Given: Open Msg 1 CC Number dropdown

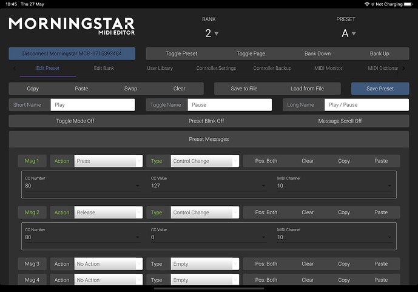Looking at the screenshot, I should pyautogui.click(x=83, y=186).
